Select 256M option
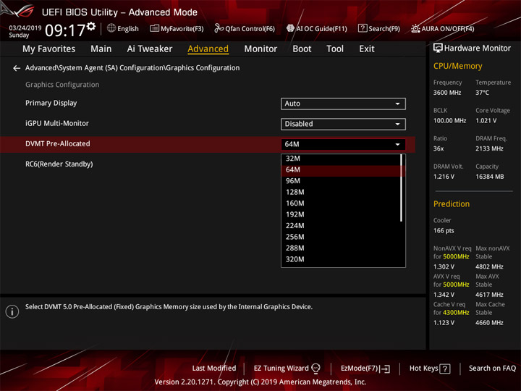Image resolution: width=521 pixels, height=391 pixels. tap(341, 237)
